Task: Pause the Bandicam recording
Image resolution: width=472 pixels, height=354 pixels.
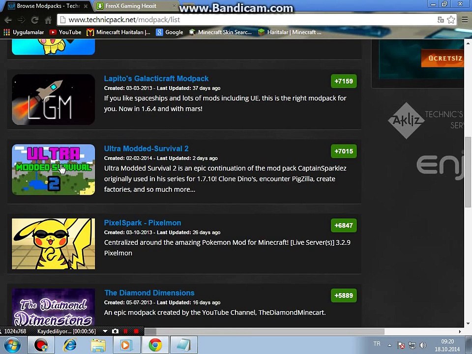Action: (x=125, y=331)
